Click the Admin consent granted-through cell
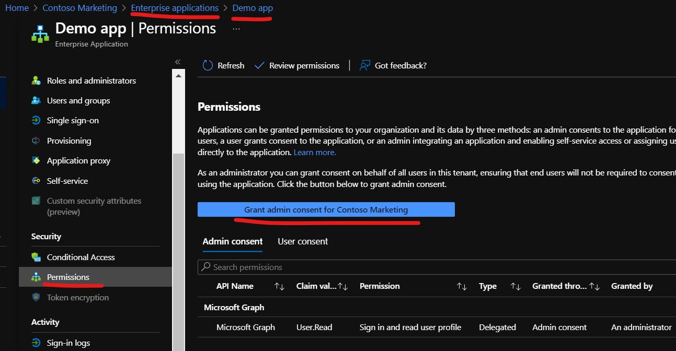 point(559,327)
